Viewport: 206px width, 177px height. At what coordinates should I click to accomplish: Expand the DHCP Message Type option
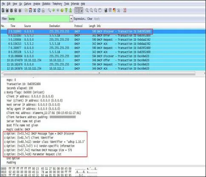(x=5, y=134)
